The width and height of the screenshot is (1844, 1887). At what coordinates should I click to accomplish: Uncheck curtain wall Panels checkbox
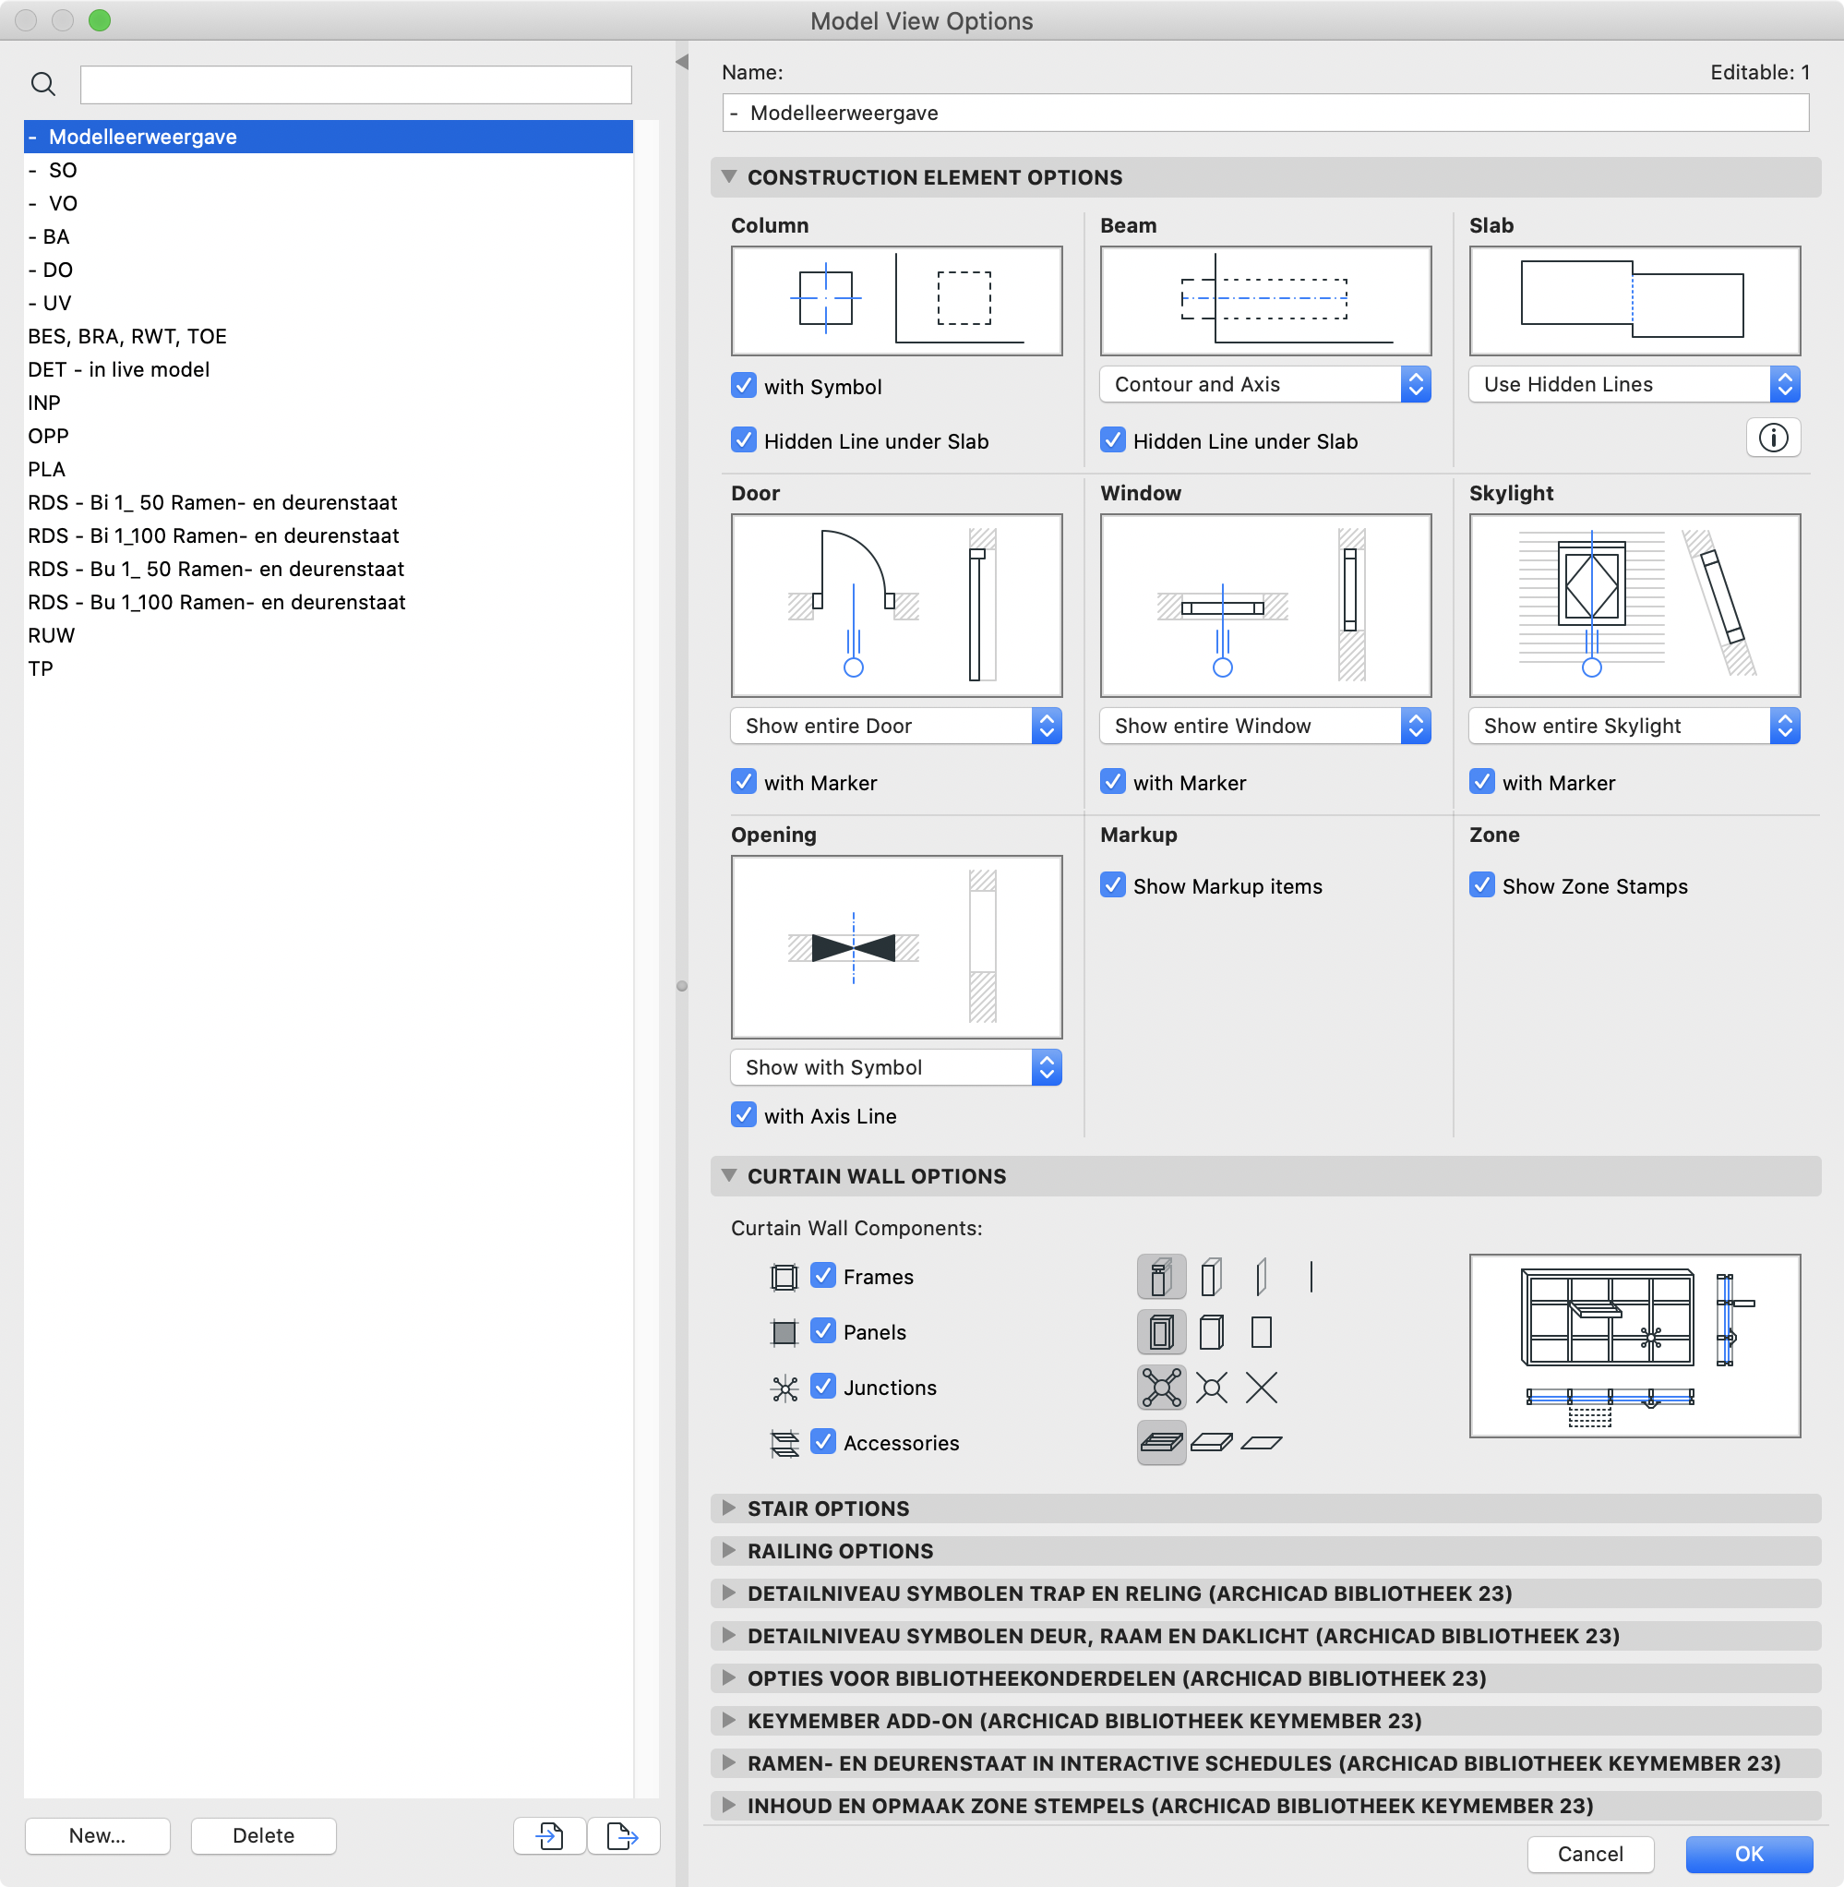[822, 1331]
